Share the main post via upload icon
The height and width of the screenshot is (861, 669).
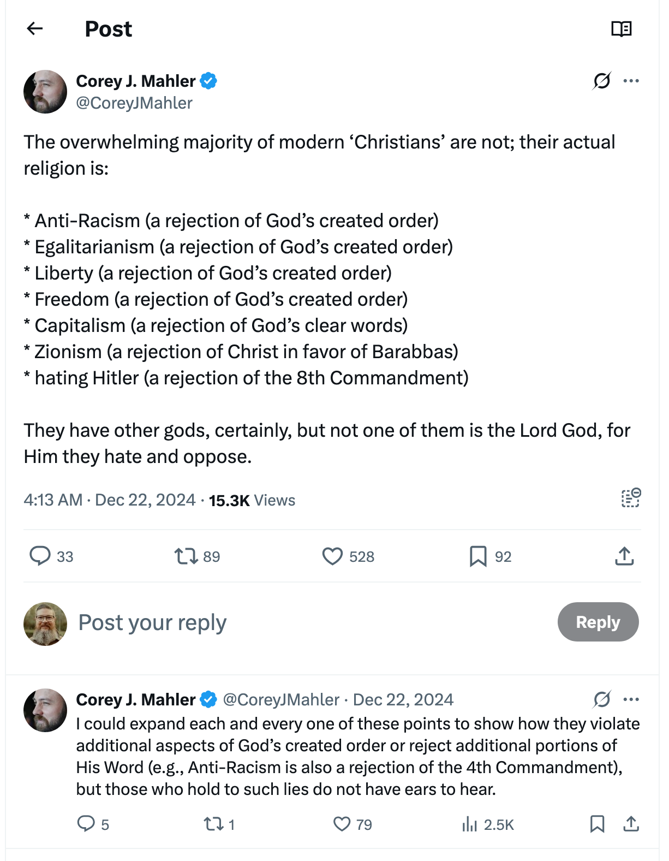click(x=624, y=556)
